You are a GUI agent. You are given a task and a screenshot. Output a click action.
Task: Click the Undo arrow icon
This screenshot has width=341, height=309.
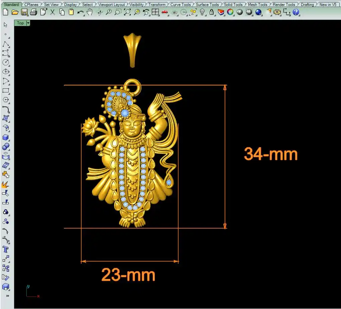pyautogui.click(x=80, y=12)
